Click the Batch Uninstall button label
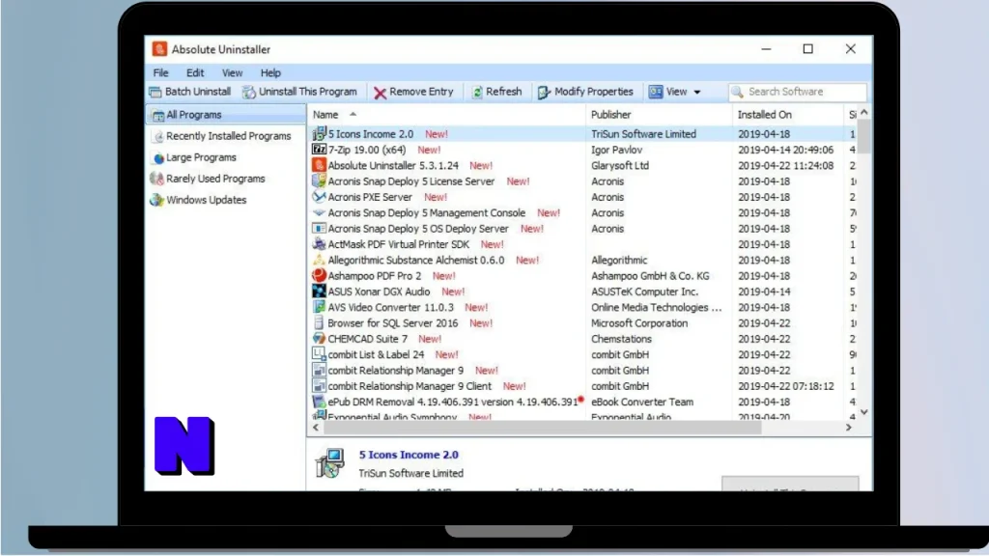The width and height of the screenshot is (989, 556). click(198, 92)
